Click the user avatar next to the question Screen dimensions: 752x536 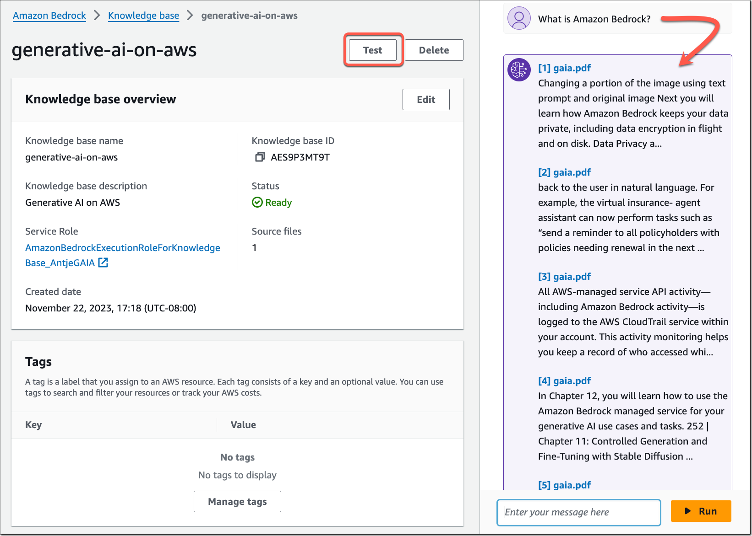pyautogui.click(x=519, y=19)
